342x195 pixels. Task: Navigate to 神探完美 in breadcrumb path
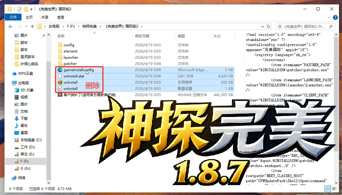pyautogui.click(x=89, y=26)
